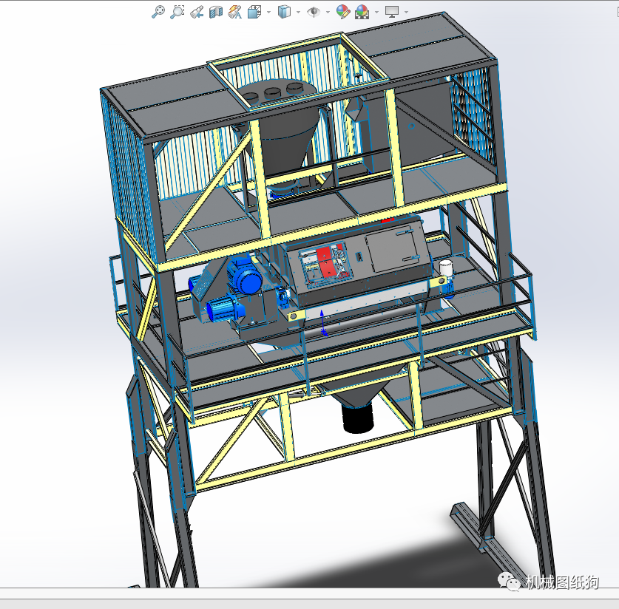
Task: Click the View Settings monitor icon
Action: 392,12
